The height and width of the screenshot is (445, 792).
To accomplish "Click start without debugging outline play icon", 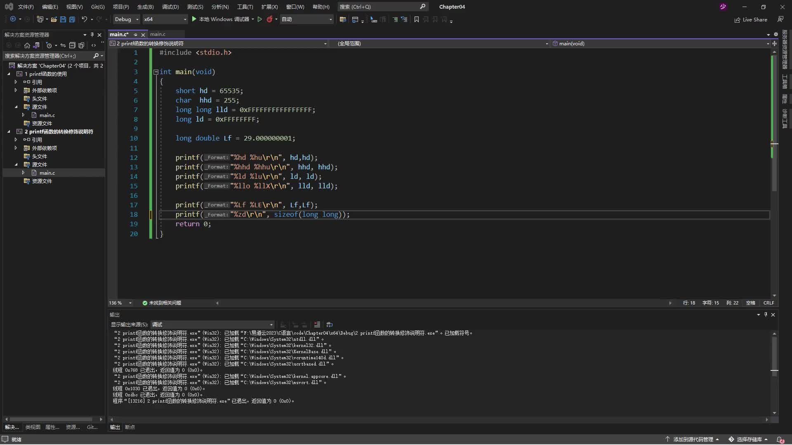I will (x=259, y=19).
